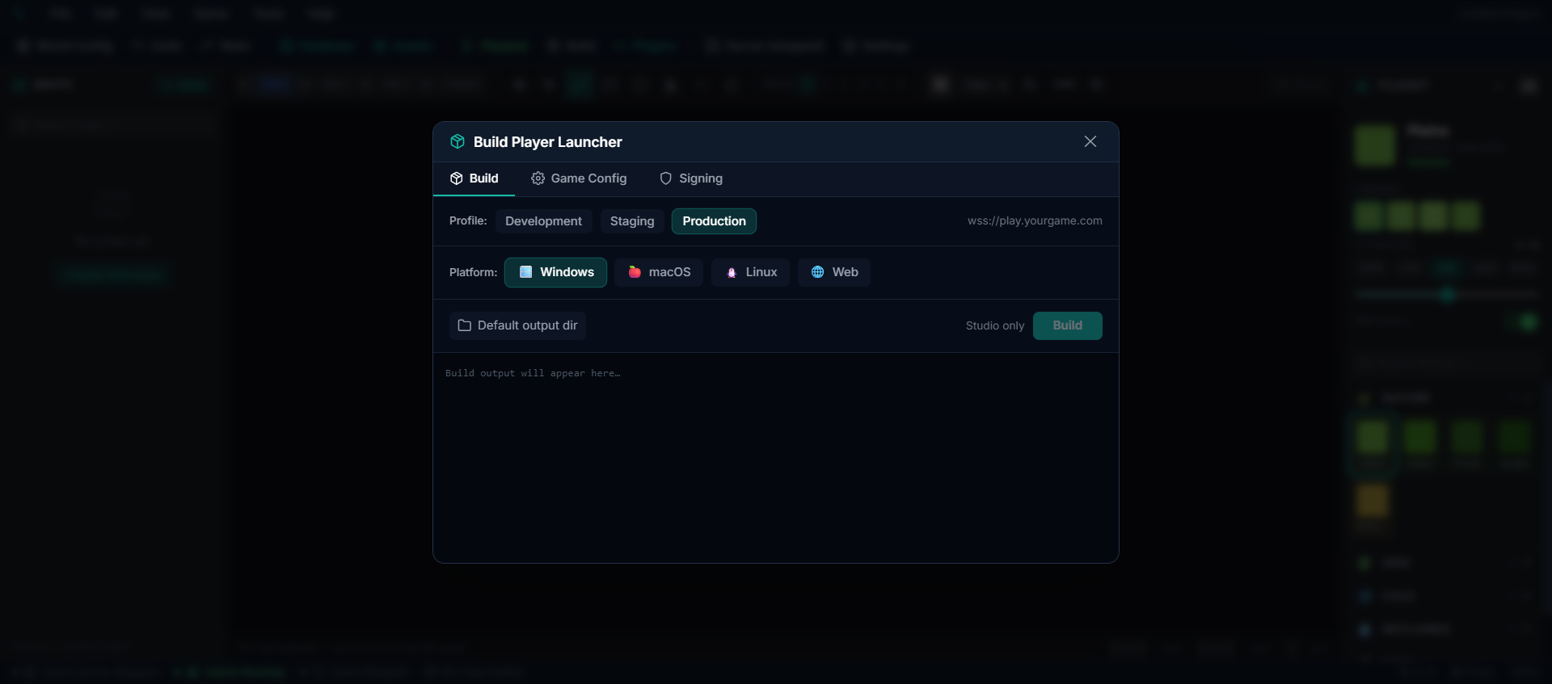Image resolution: width=1552 pixels, height=684 pixels.
Task: Choose macOS as build platform
Action: coord(659,272)
